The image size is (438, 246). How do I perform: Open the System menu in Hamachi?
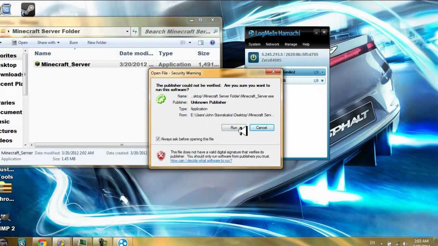click(x=254, y=44)
